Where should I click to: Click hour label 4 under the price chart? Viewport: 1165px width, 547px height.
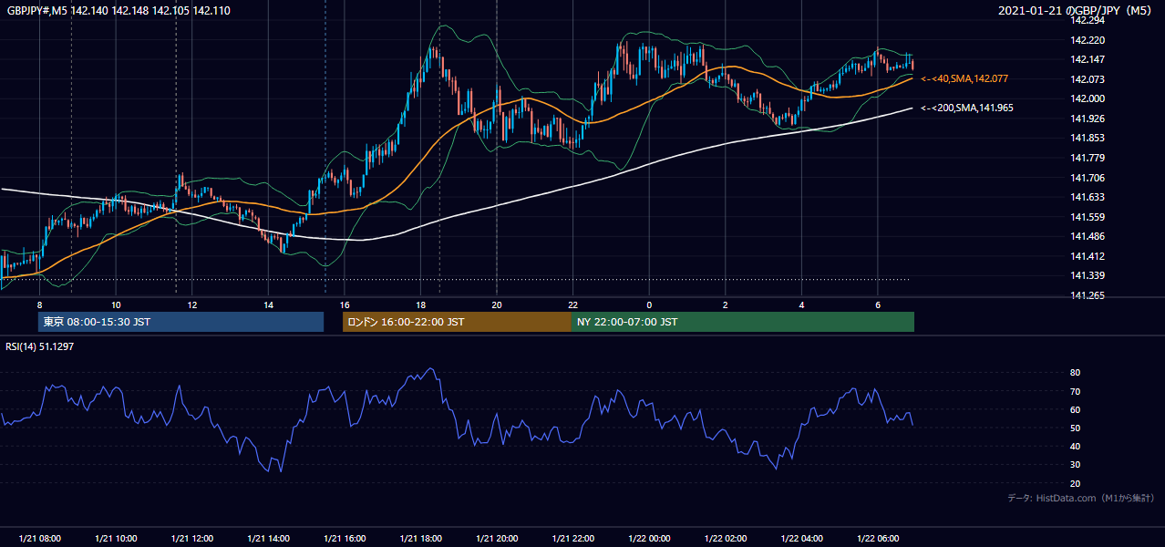[x=801, y=305]
